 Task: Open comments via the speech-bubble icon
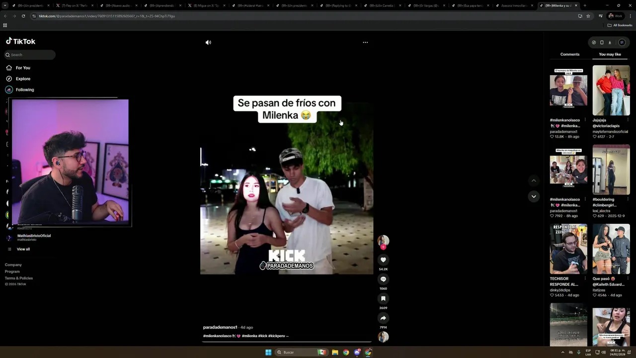pos(383,279)
